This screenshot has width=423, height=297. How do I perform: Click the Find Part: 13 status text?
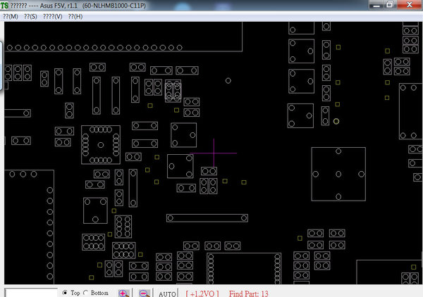pyautogui.click(x=248, y=293)
